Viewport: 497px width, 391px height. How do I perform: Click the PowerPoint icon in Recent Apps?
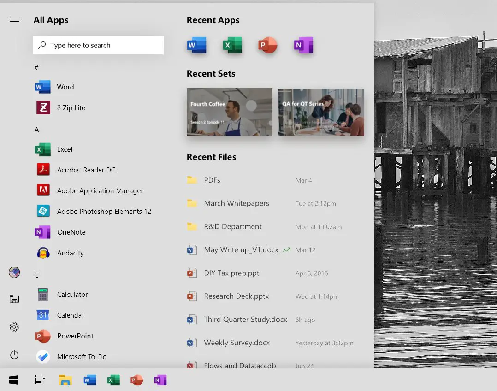268,45
